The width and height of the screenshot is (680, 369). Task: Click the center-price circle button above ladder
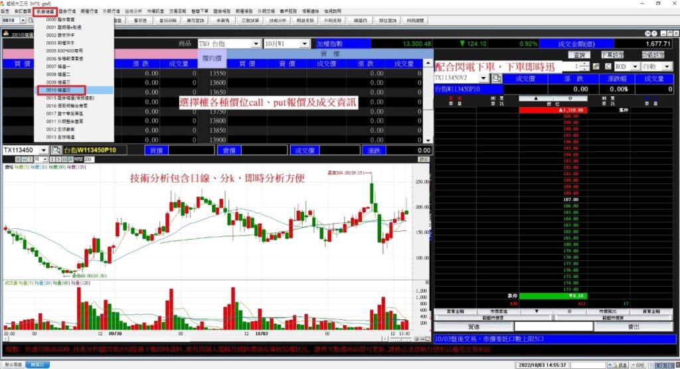[x=570, y=98]
